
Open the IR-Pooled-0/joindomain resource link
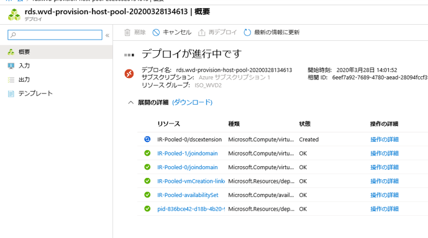tap(187, 167)
